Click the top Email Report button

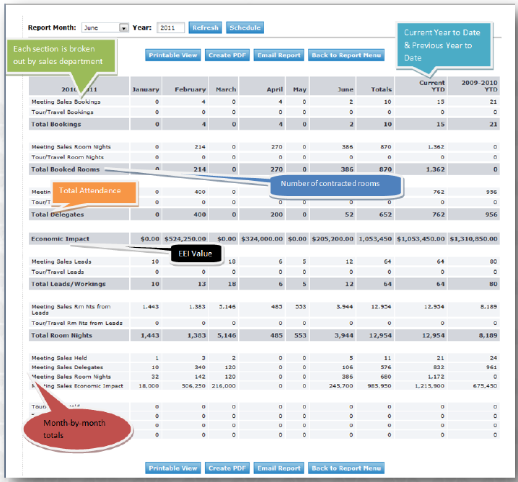click(x=278, y=55)
